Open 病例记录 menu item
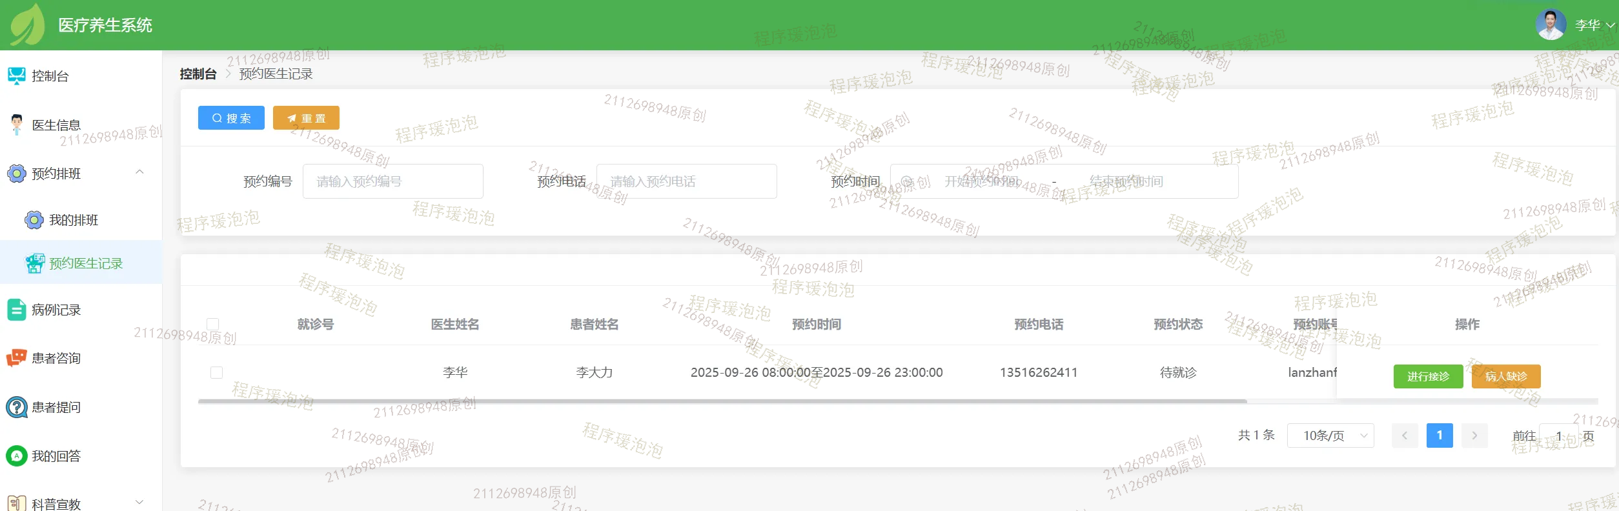The height and width of the screenshot is (511, 1619). click(x=81, y=310)
